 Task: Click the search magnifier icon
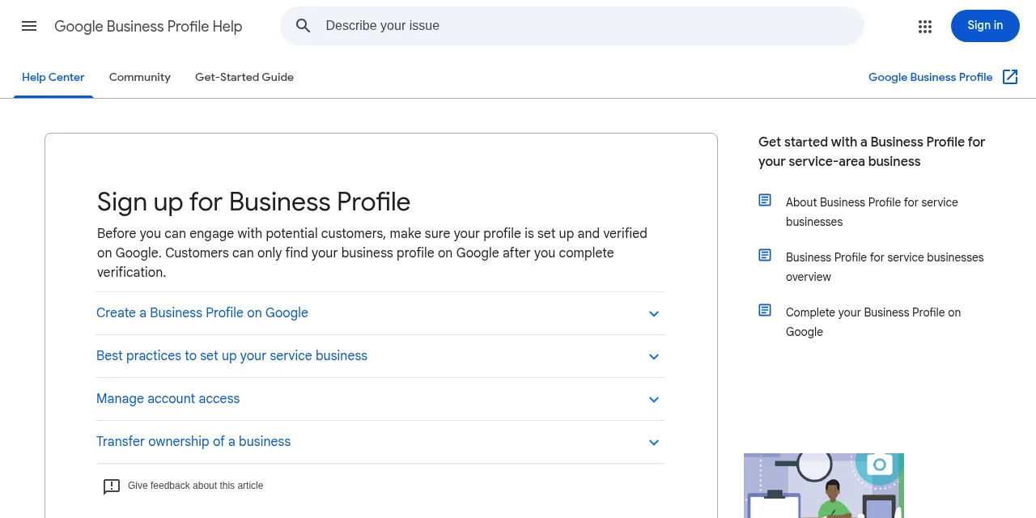coord(304,26)
